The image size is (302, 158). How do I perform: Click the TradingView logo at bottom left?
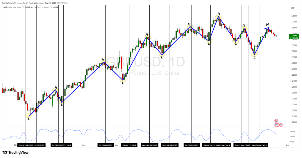pyautogui.click(x=13, y=152)
